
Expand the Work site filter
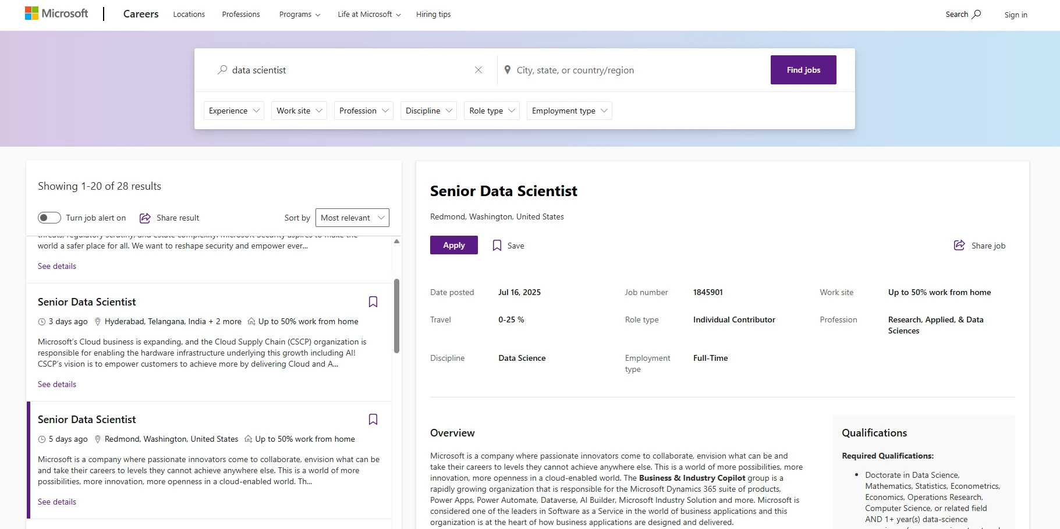pos(299,111)
